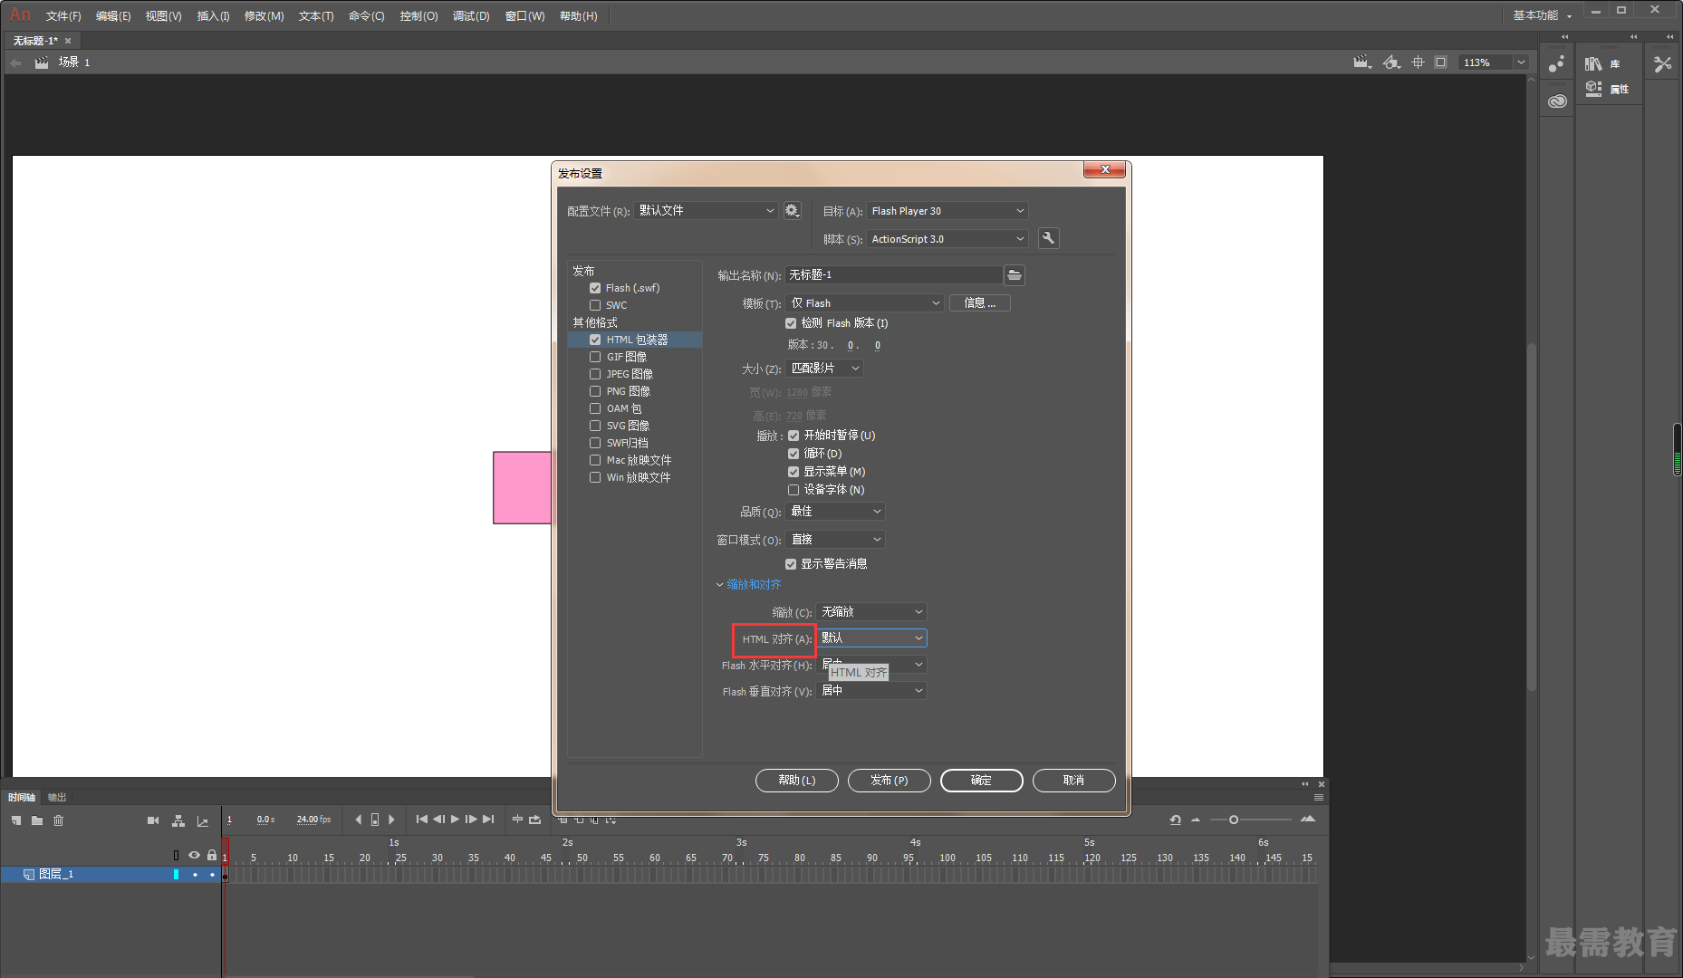Image resolution: width=1683 pixels, height=978 pixels.
Task: Adjust the timeline zoom slider
Action: click(1234, 820)
